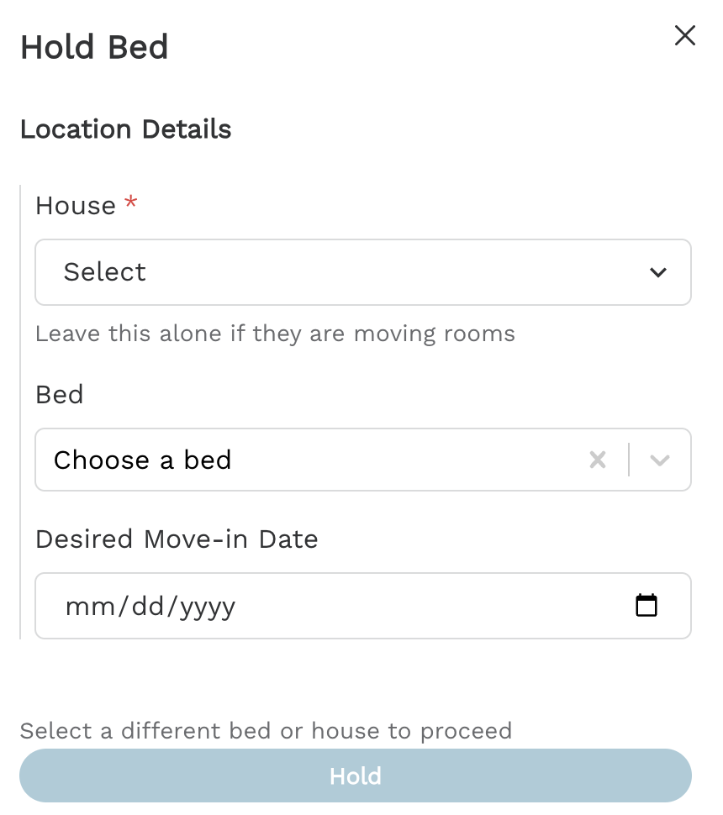Click the 'Select a different bed' message
This screenshot has width=723, height=815.
266,730
